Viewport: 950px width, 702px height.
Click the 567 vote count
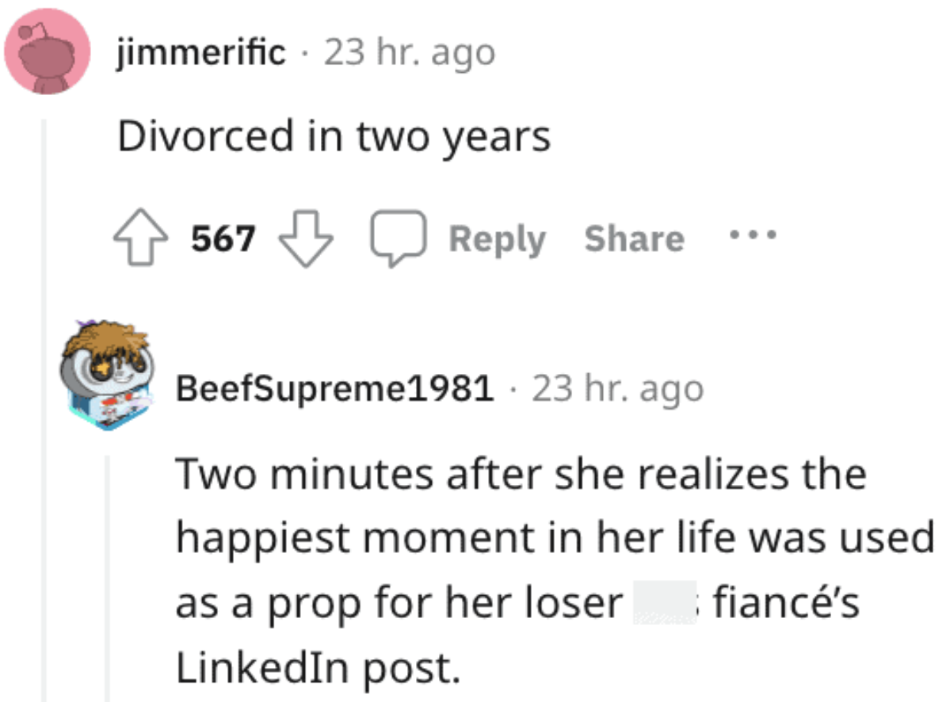pos(222,237)
